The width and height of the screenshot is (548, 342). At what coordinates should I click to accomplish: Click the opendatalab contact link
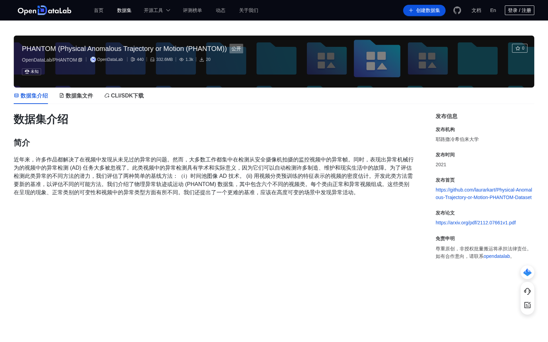(x=497, y=256)
